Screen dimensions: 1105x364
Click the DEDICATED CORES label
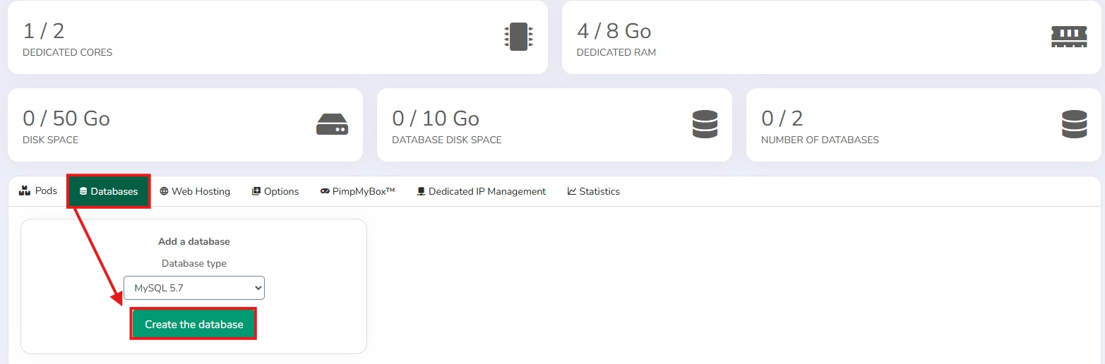67,52
